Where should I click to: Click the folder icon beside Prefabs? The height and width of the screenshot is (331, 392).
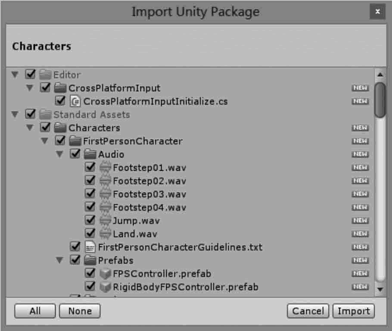tap(90, 260)
